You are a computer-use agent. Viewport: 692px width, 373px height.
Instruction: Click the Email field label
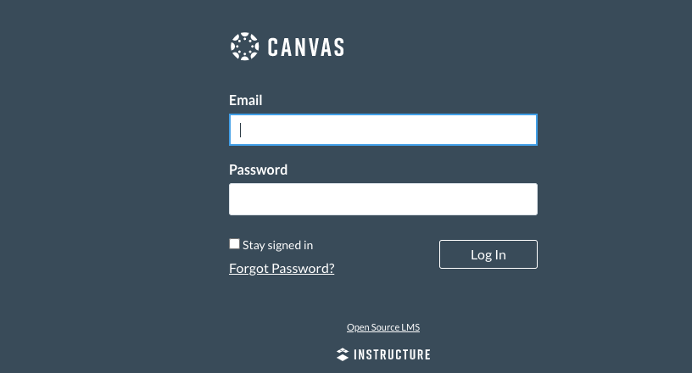pos(245,100)
